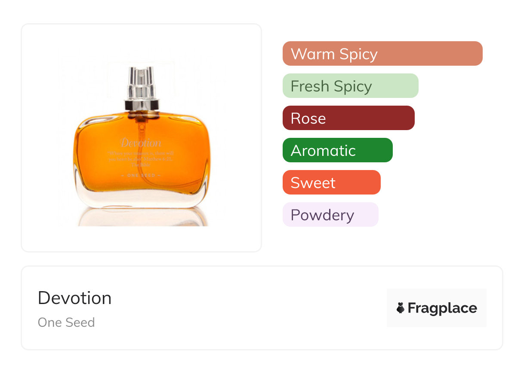
Task: Open the One Seed brand link
Action: point(66,322)
